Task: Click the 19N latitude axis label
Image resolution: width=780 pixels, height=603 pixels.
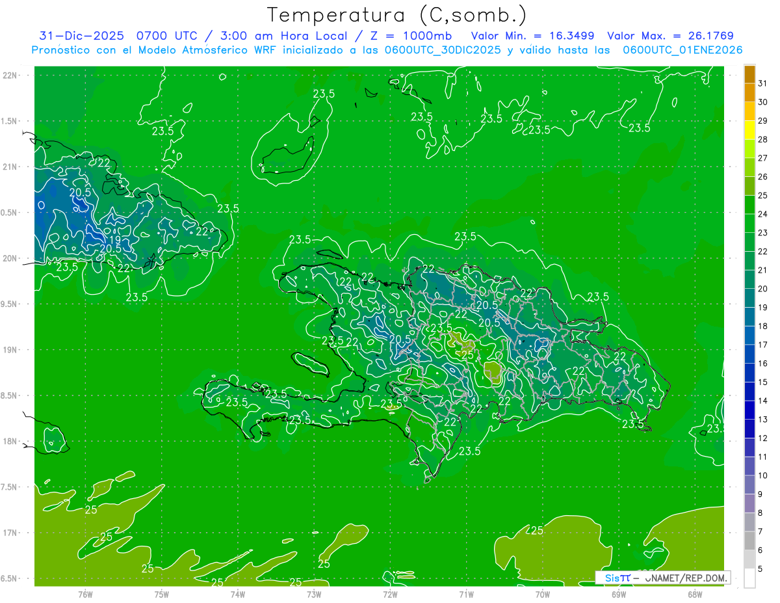Action: (11, 349)
